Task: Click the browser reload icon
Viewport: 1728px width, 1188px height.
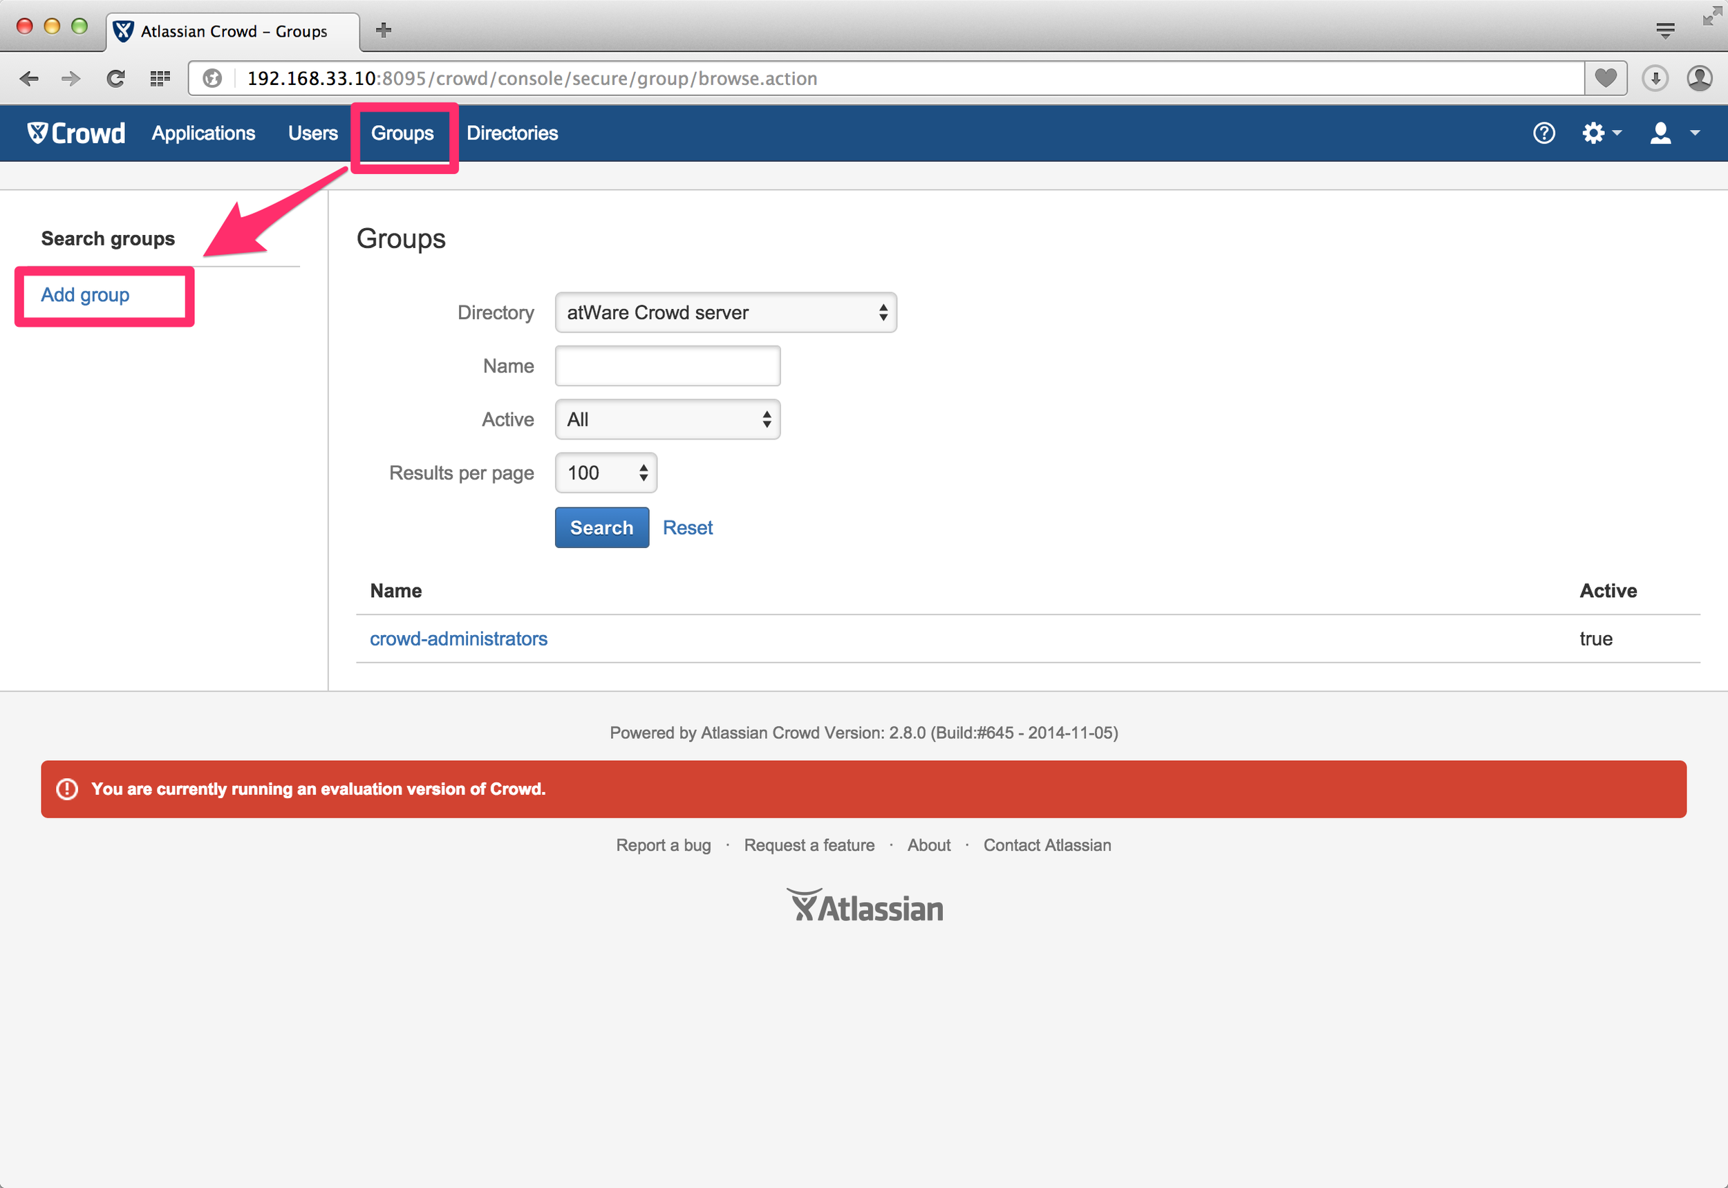Action: [115, 78]
